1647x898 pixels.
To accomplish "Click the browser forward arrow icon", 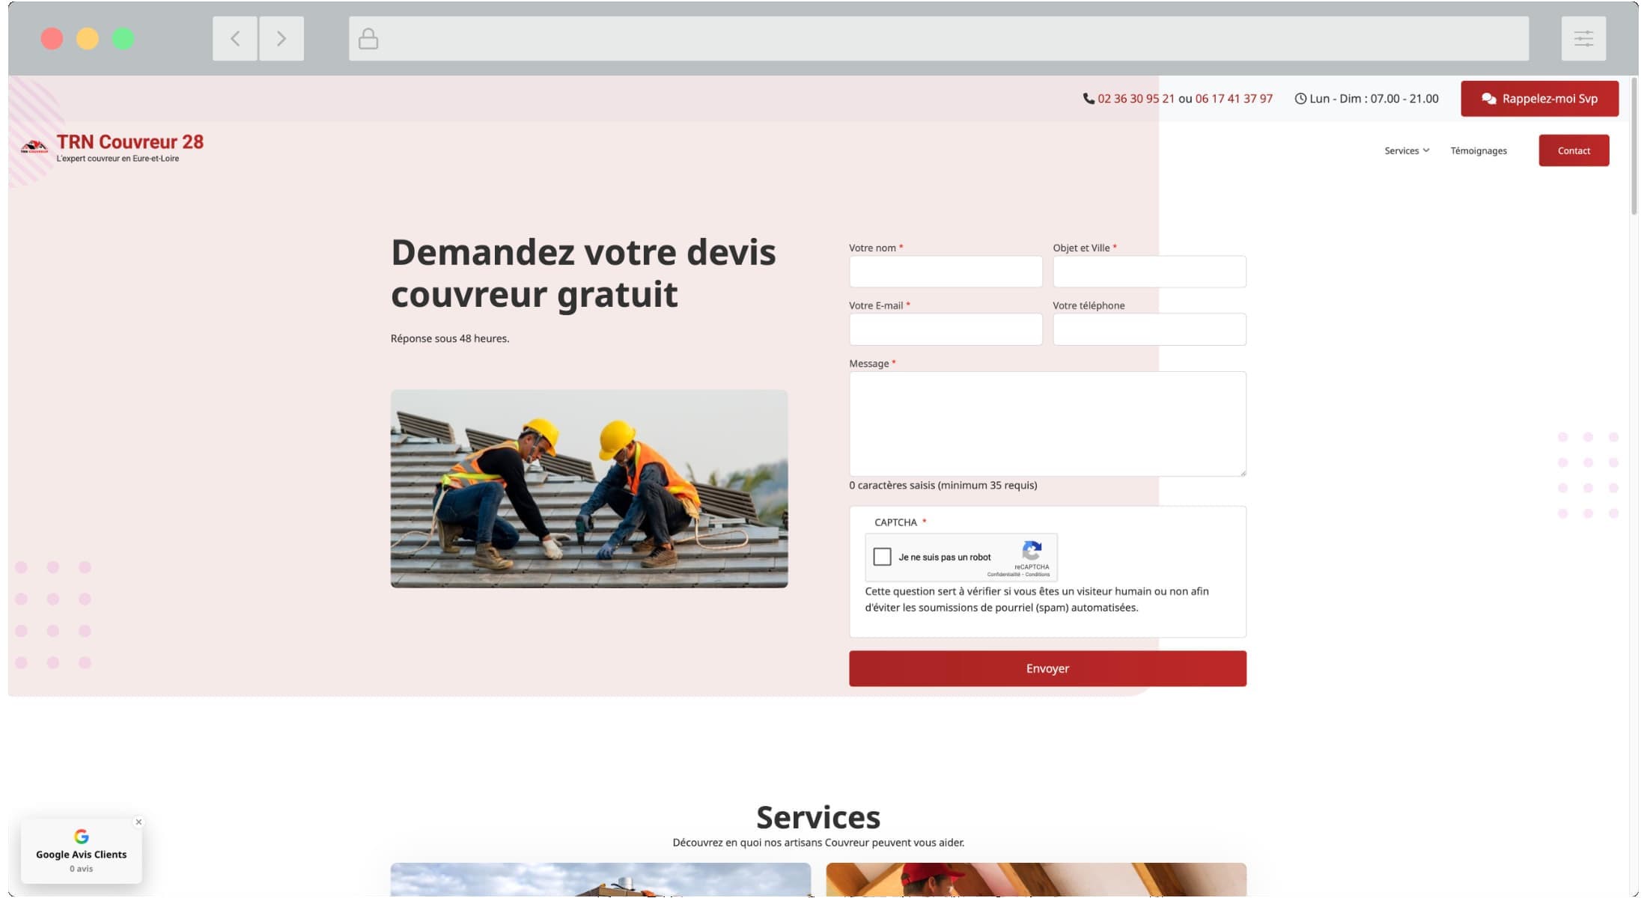I will coord(281,39).
